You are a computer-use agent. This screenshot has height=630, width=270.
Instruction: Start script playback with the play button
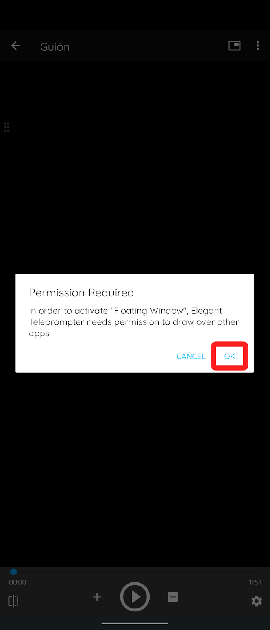(135, 597)
